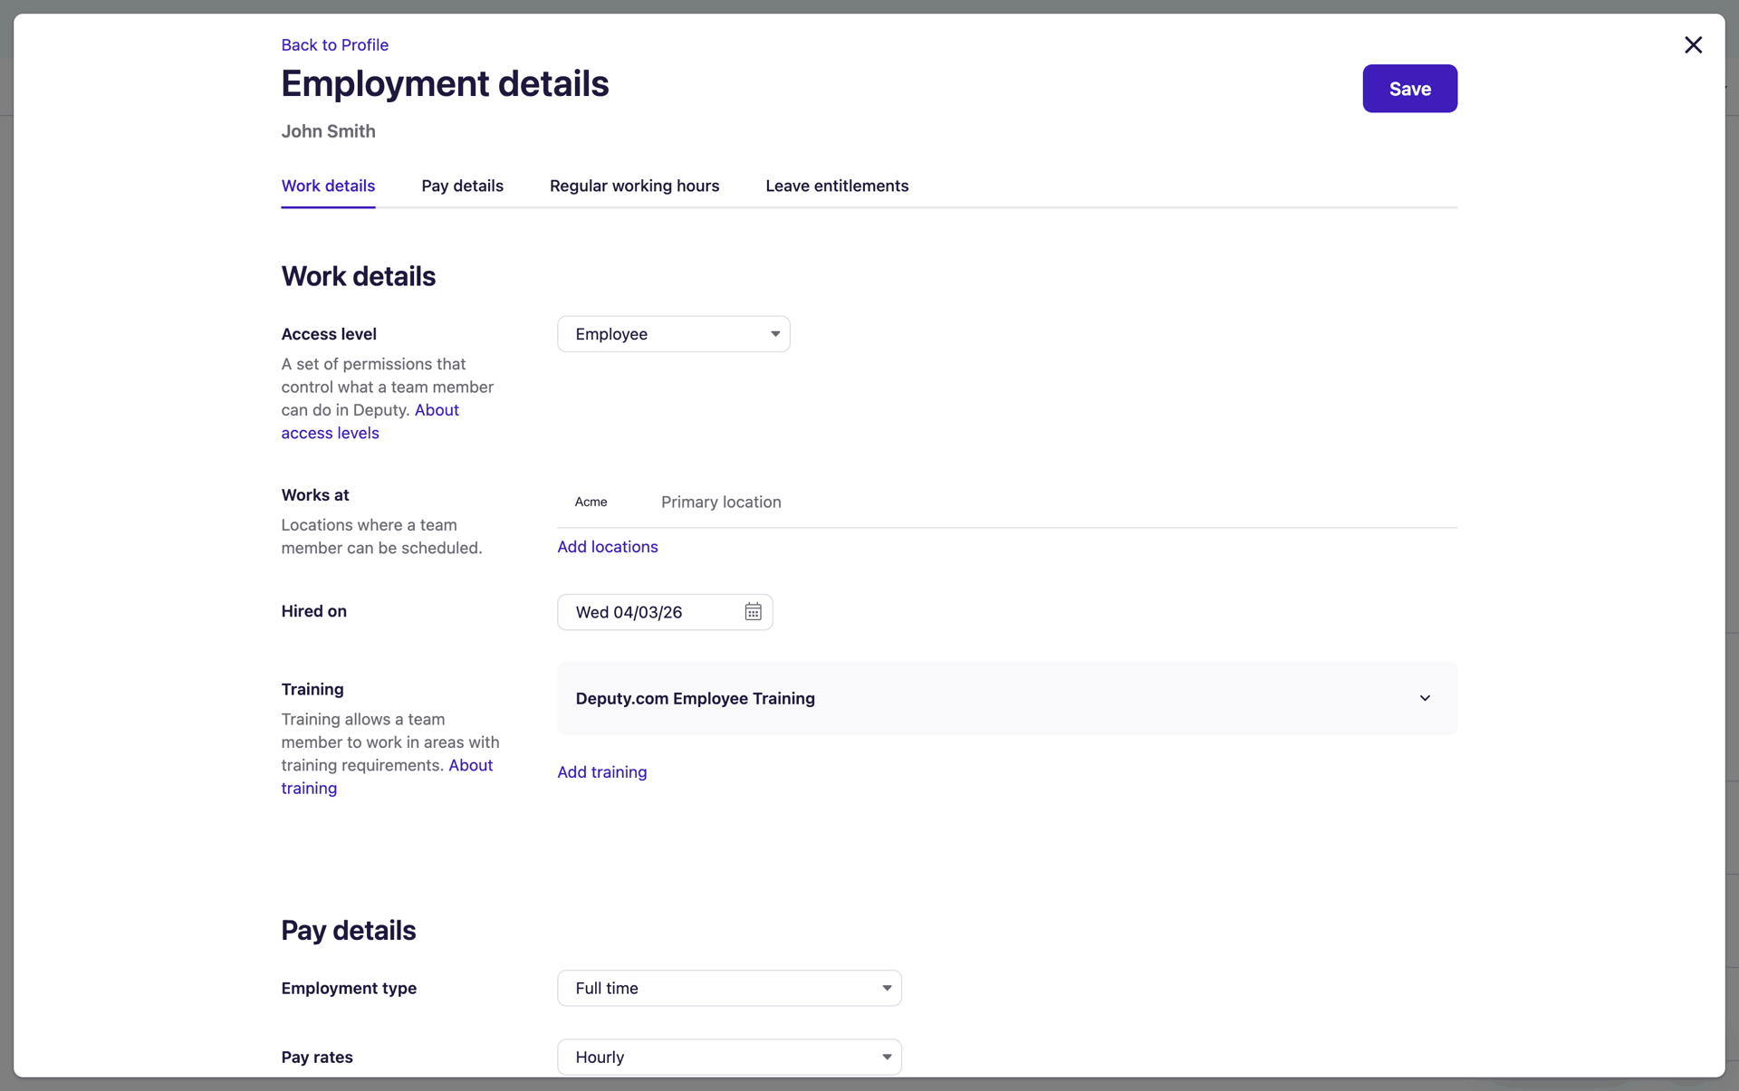Screen dimensions: 1739x1091
Task: Go to the Leave entitlements tab
Action: (x=837, y=186)
